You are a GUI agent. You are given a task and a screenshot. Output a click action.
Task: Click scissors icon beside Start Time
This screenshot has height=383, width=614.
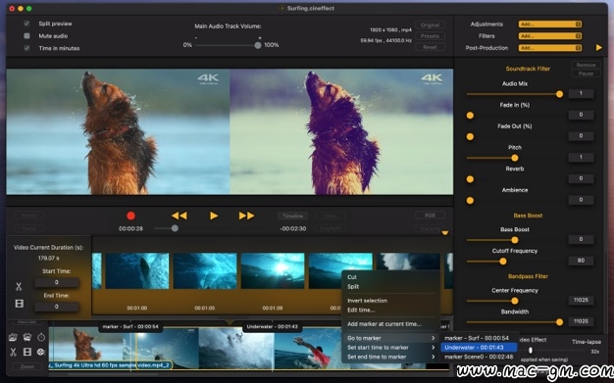coord(19,286)
